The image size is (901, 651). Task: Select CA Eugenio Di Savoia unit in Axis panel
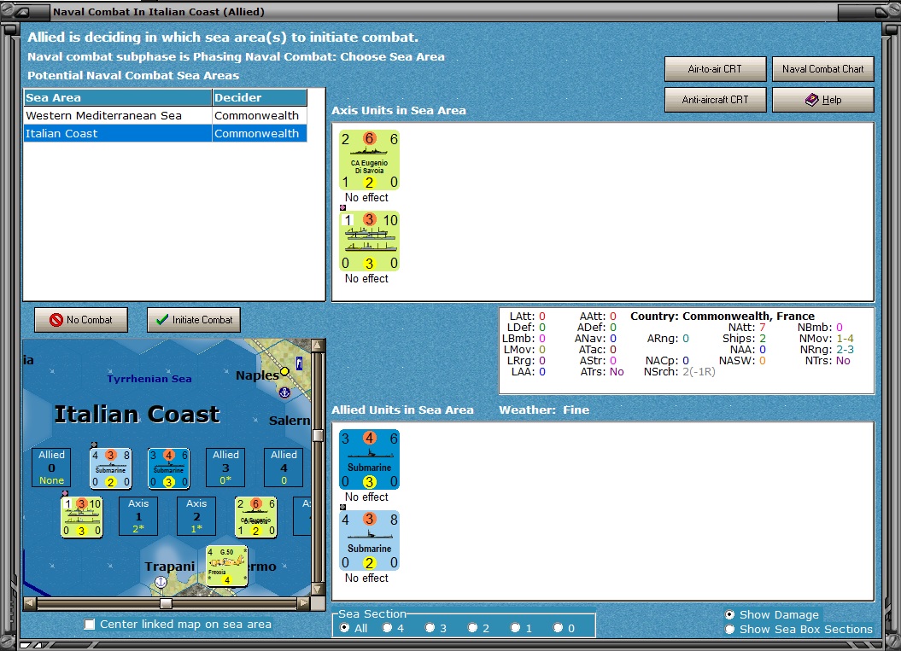[x=369, y=160]
